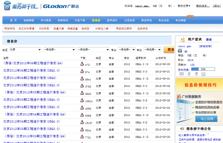Go to 首页 in the main navigation
Image resolution: width=223 pixels, height=143 pixels.
(13, 20)
